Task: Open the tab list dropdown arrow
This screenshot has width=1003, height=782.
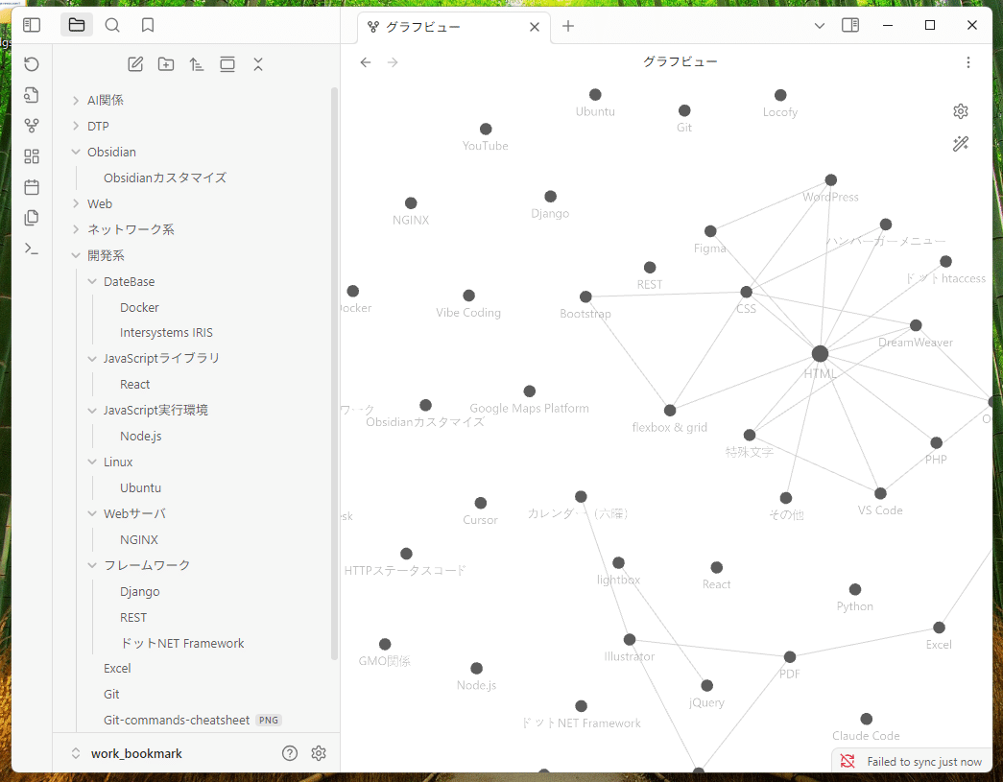Action: pos(820,26)
